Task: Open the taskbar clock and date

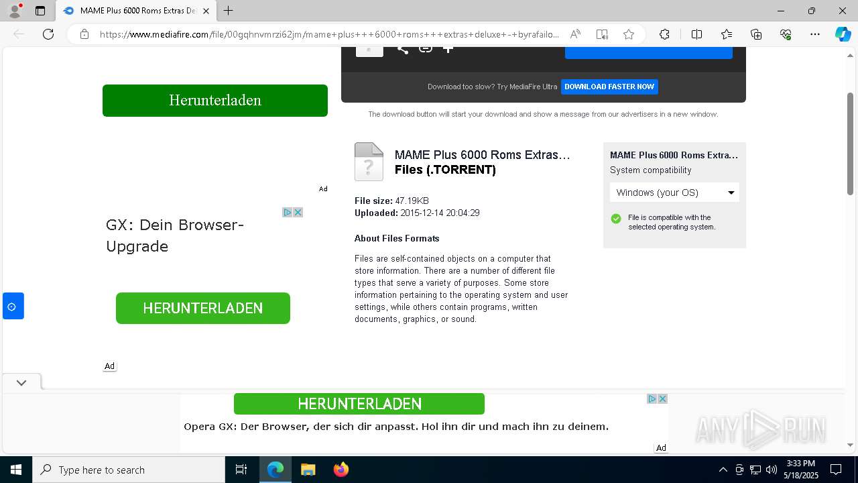Action: click(801, 470)
